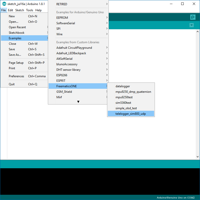Viewport: 200px width, 200px height.
Task: Expand GSM_Shield examples
Action: 78,91
